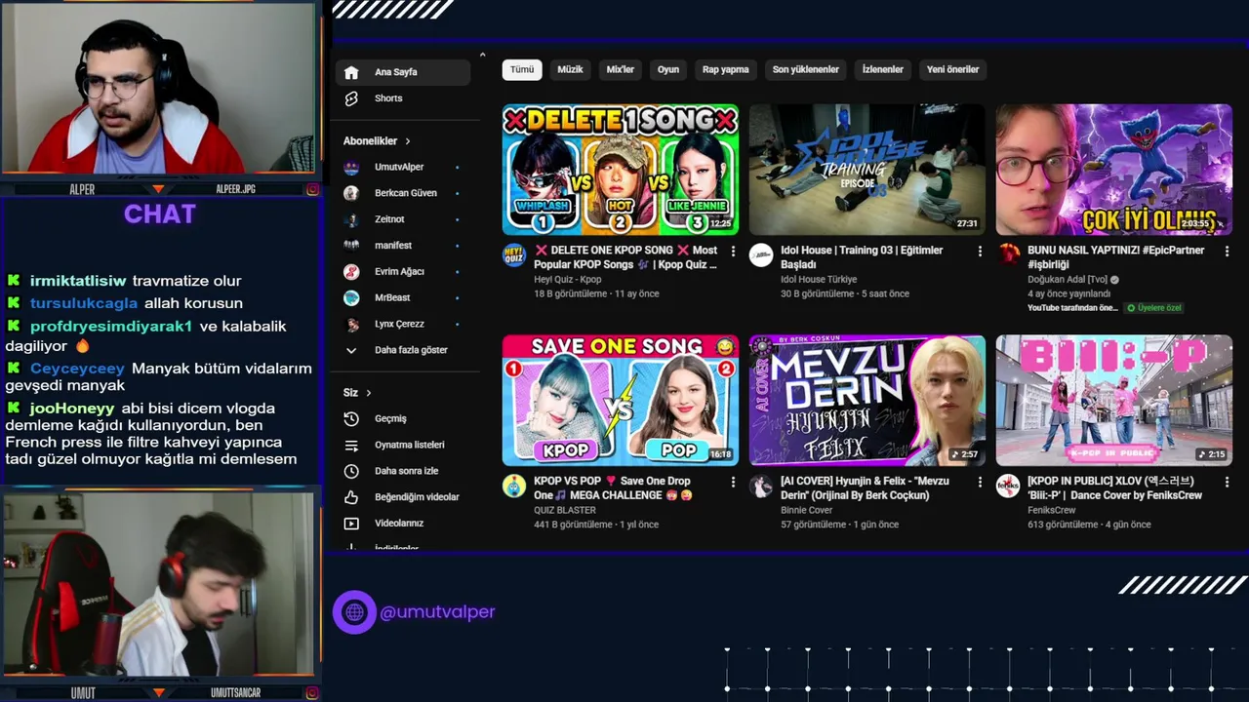Click Berkcan Güven channel avatar
The height and width of the screenshot is (702, 1249).
pos(351,193)
